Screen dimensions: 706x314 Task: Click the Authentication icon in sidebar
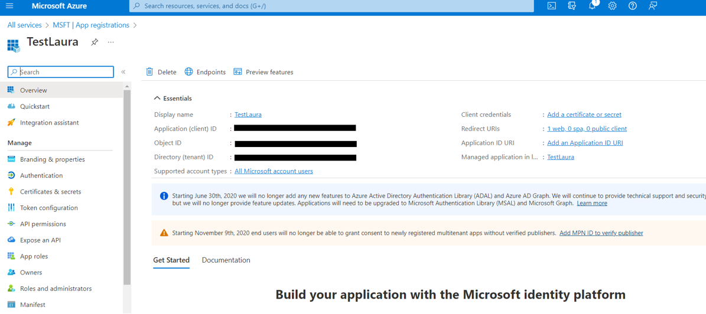(12, 175)
